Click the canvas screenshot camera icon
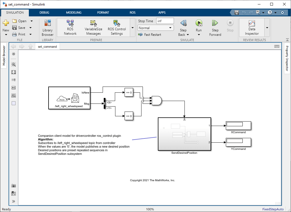The height and width of the screenshot is (212, 291). [14, 186]
